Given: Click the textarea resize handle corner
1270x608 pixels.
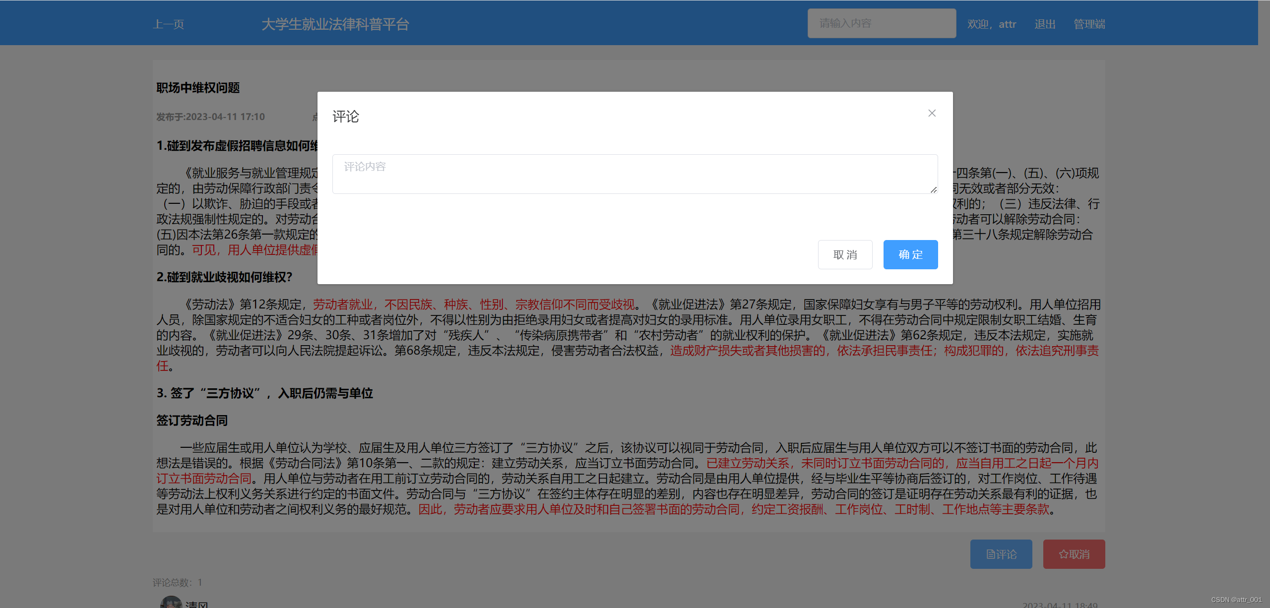Looking at the screenshot, I should tap(934, 189).
